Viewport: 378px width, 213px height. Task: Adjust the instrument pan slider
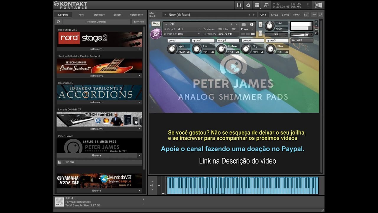point(276,34)
